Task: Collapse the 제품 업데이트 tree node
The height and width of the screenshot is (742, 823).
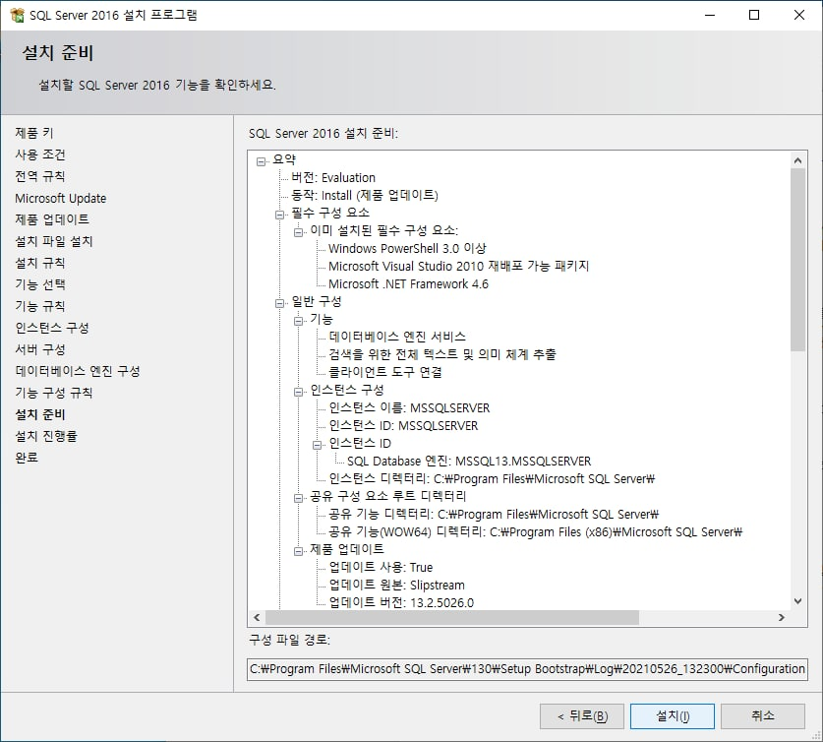Action: tap(298, 551)
